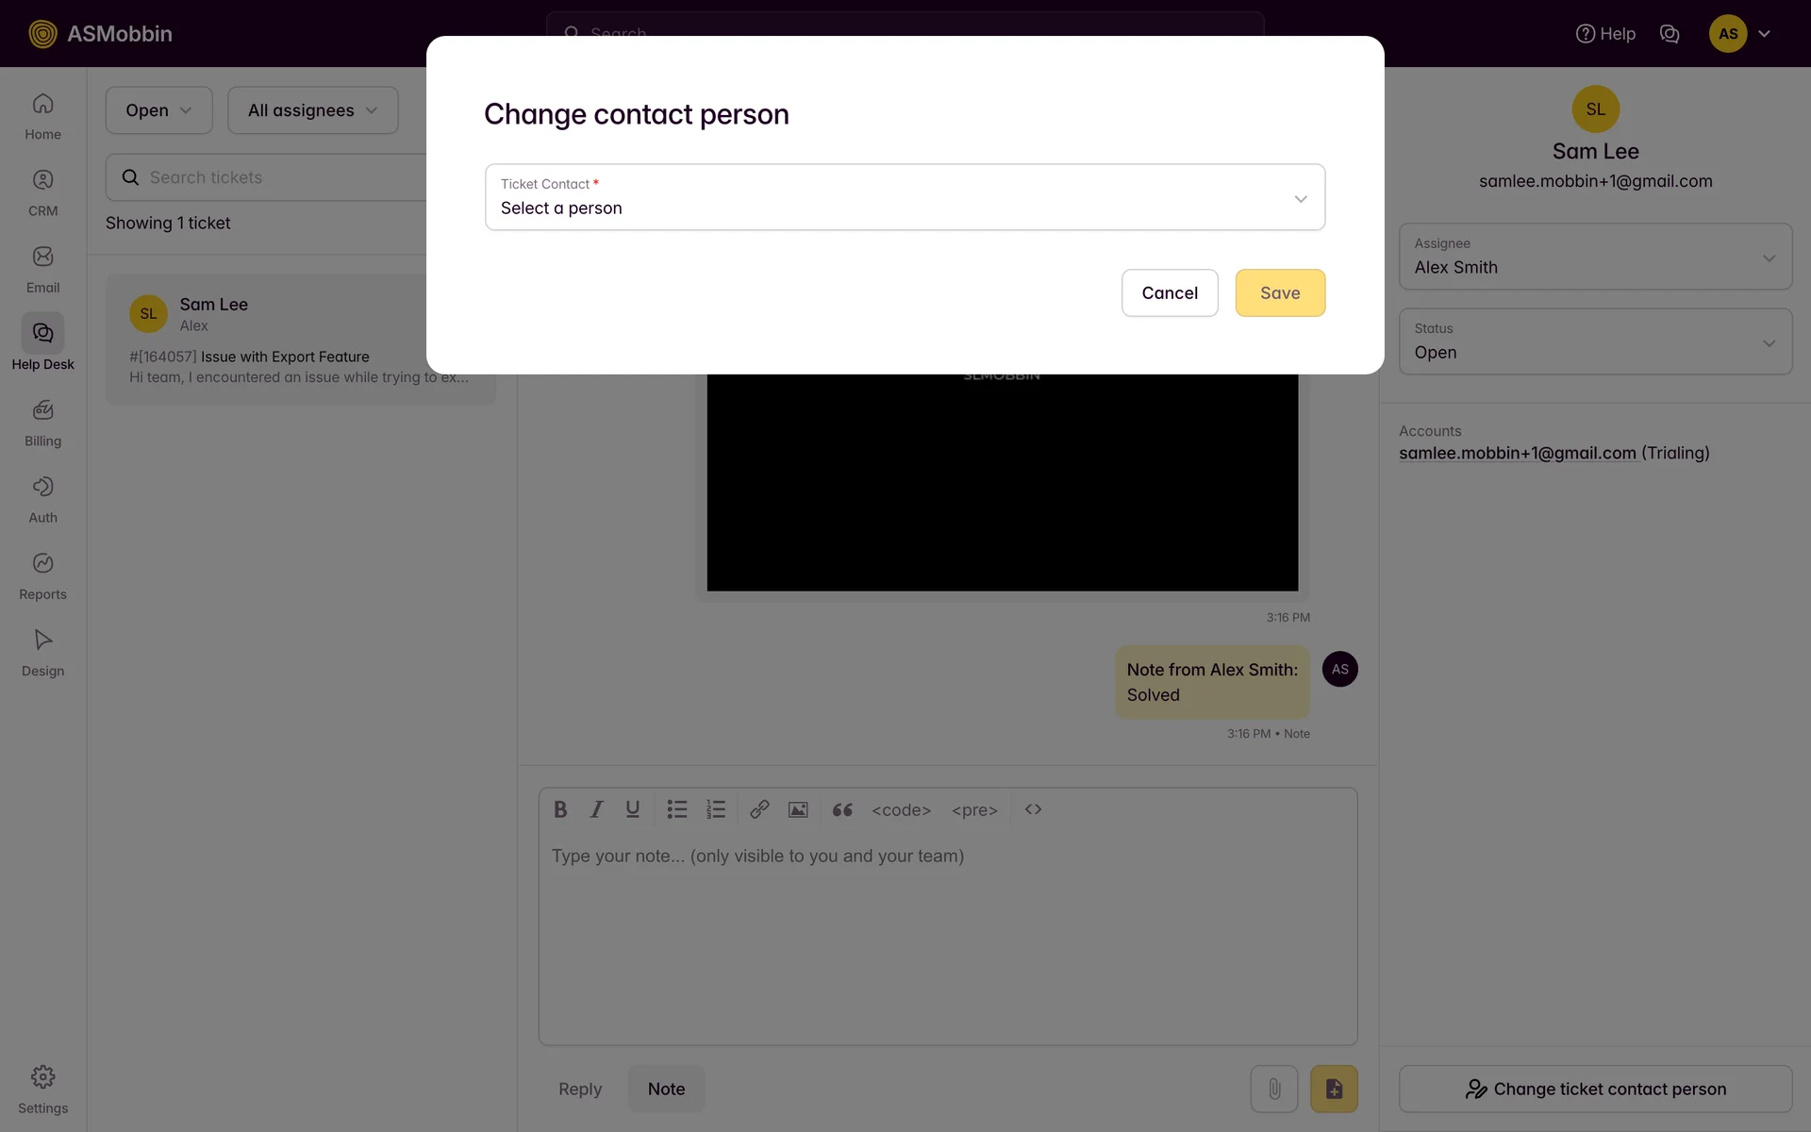Image resolution: width=1811 pixels, height=1132 pixels.
Task: Click the attachment paperclip button
Action: click(x=1273, y=1089)
